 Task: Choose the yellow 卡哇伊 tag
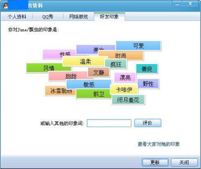(124, 90)
